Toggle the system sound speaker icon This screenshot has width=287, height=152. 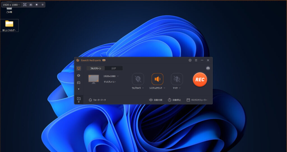point(158,79)
